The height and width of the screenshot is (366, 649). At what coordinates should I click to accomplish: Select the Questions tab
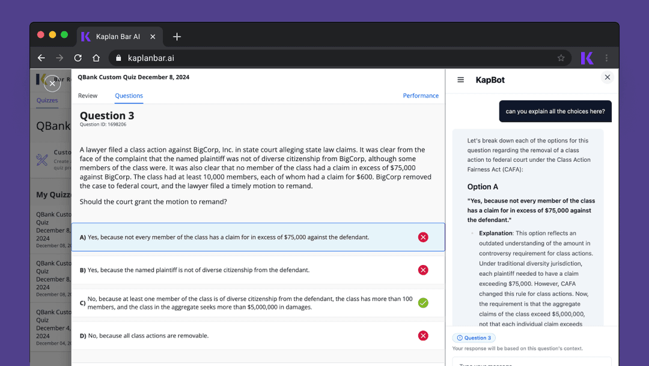click(129, 96)
